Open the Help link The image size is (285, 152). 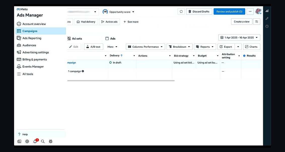click(x=41, y=134)
